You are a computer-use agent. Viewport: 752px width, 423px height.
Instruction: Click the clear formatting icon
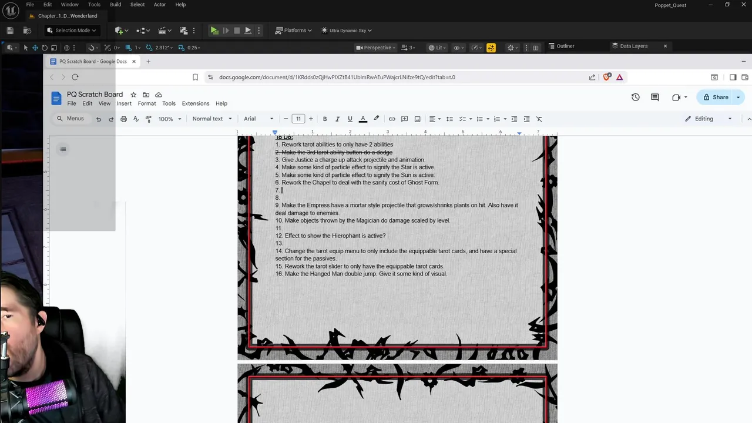539,119
